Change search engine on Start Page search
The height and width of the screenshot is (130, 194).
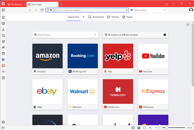[x=36, y=35]
